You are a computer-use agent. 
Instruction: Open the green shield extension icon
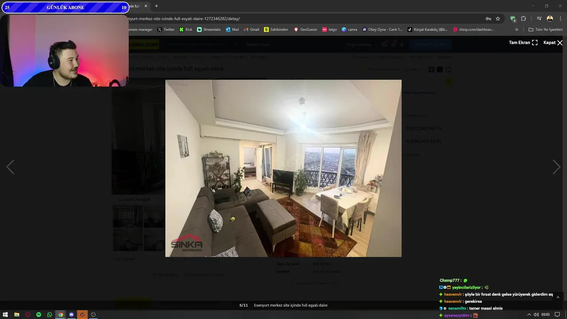(513, 19)
